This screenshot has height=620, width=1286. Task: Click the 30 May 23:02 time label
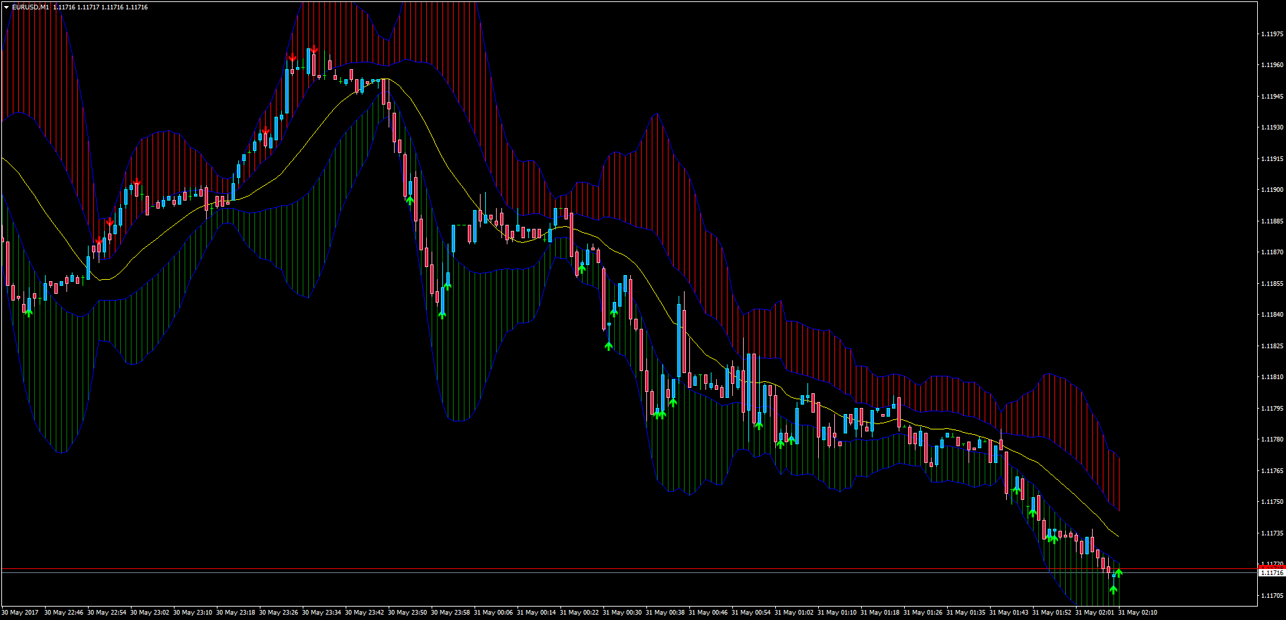click(150, 612)
